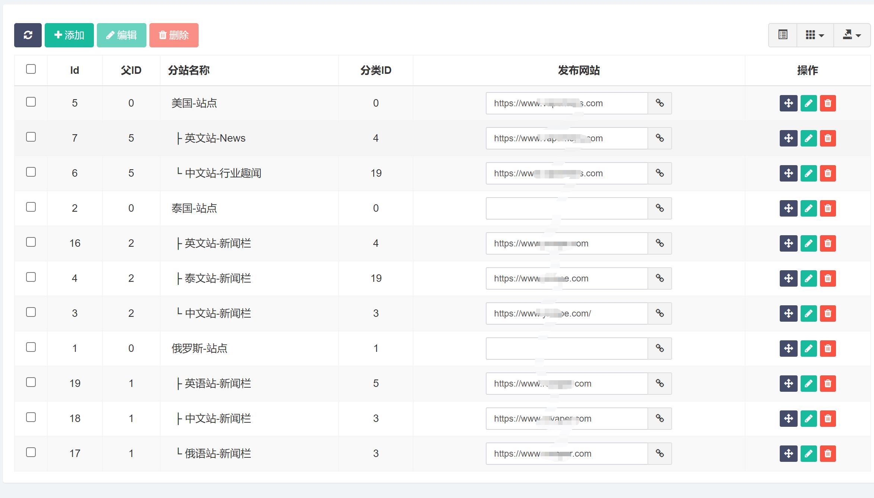Screen dimensions: 874x498
Task: Click red trash icon for 中文站-行业趣闻 row
Action: 828,173
